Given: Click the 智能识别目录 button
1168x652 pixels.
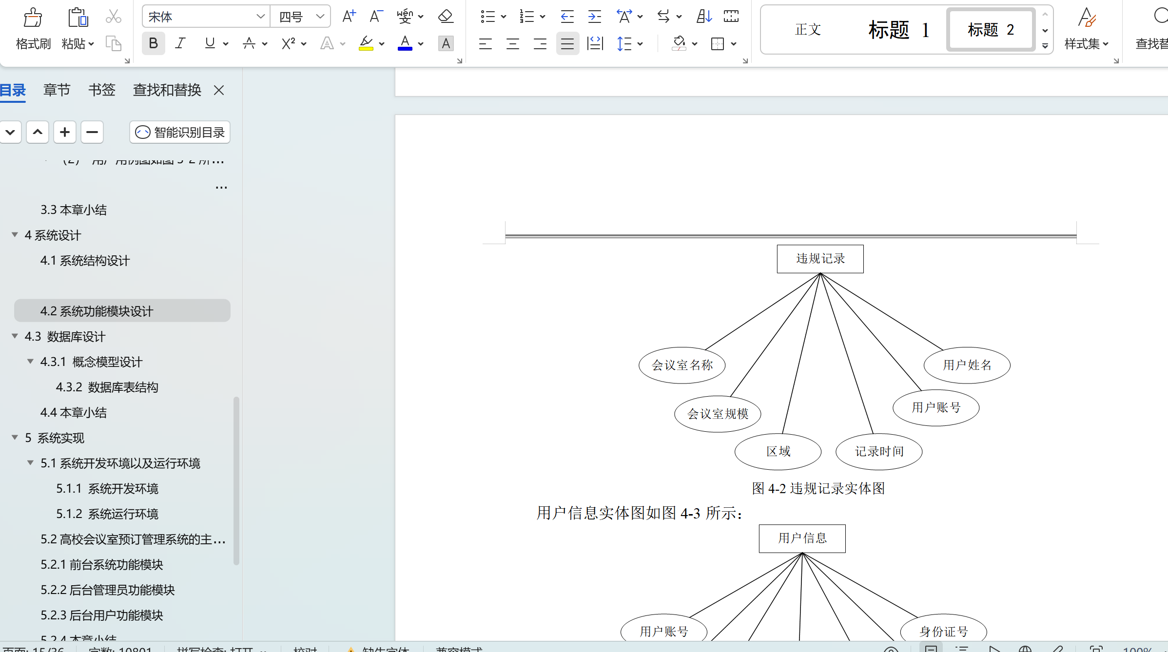Looking at the screenshot, I should coord(179,132).
